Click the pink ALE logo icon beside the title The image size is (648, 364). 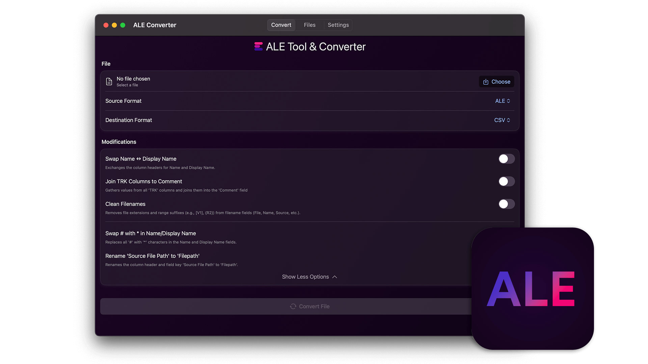pos(259,47)
